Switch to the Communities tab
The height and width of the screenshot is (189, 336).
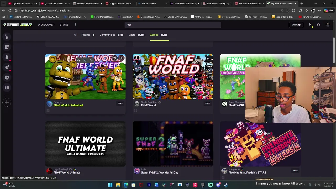coord(111,35)
